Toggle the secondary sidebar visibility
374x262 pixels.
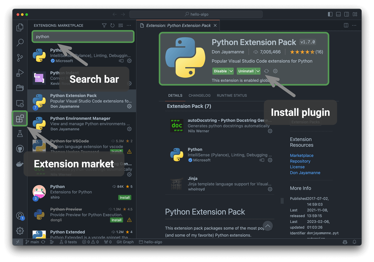point(346,14)
